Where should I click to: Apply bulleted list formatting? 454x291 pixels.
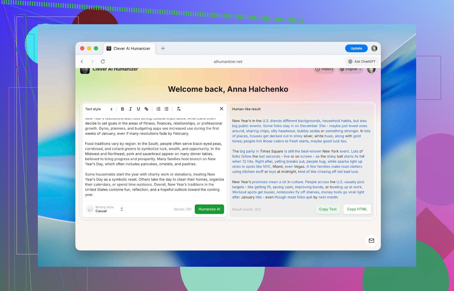click(166, 109)
